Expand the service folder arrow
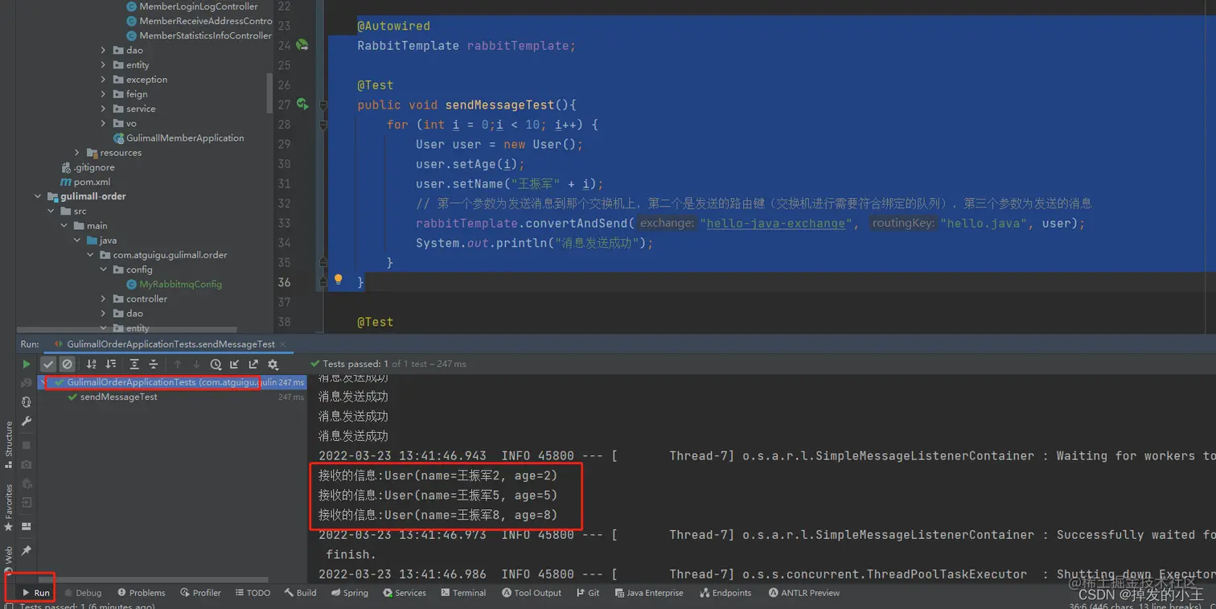The width and height of the screenshot is (1216, 609). pos(104,109)
